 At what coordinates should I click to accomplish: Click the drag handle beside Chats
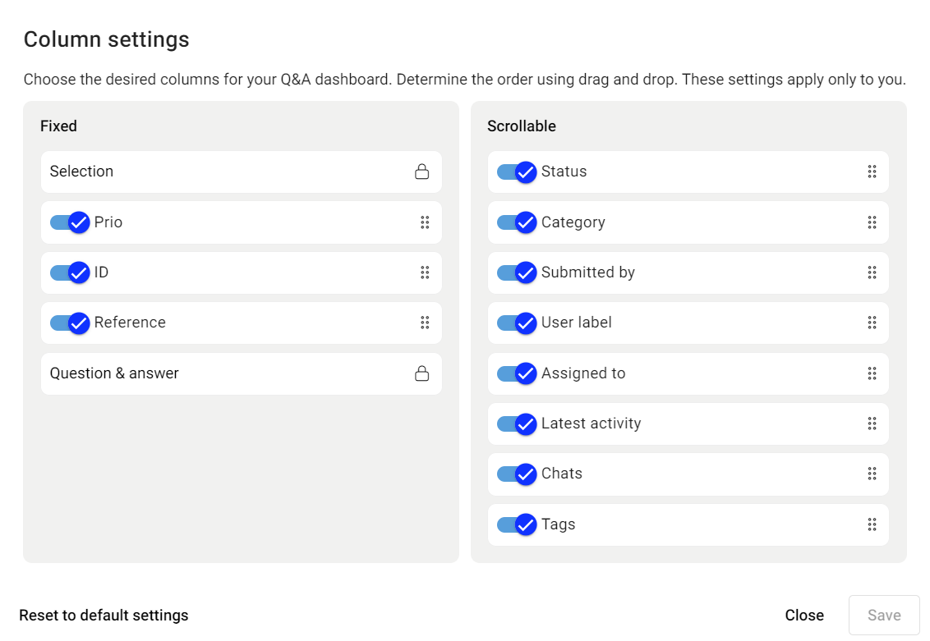pyautogui.click(x=872, y=474)
